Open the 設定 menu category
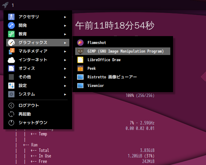The image size is (206, 165). (38, 86)
